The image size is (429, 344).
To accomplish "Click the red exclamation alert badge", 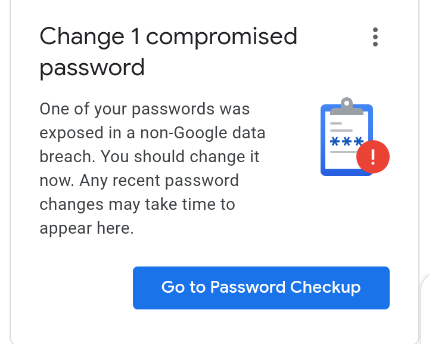I will pos(372,157).
